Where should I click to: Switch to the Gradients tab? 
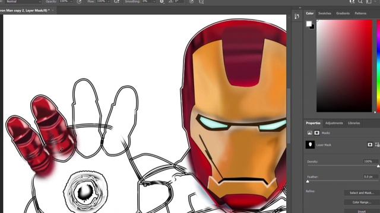tap(343, 13)
